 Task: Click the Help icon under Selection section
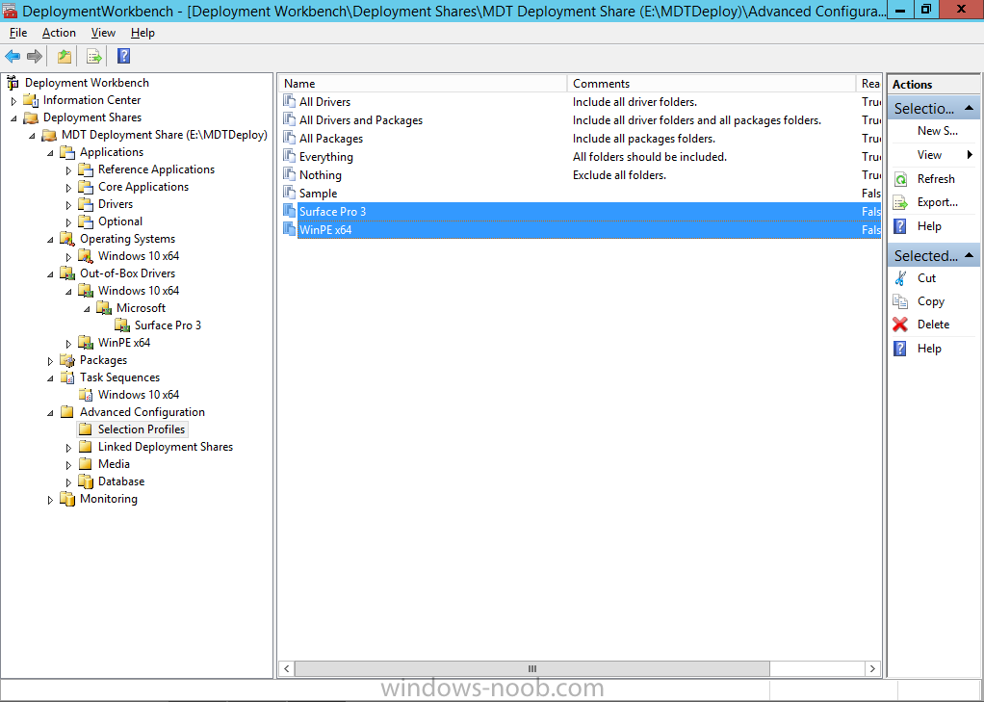coord(900,226)
